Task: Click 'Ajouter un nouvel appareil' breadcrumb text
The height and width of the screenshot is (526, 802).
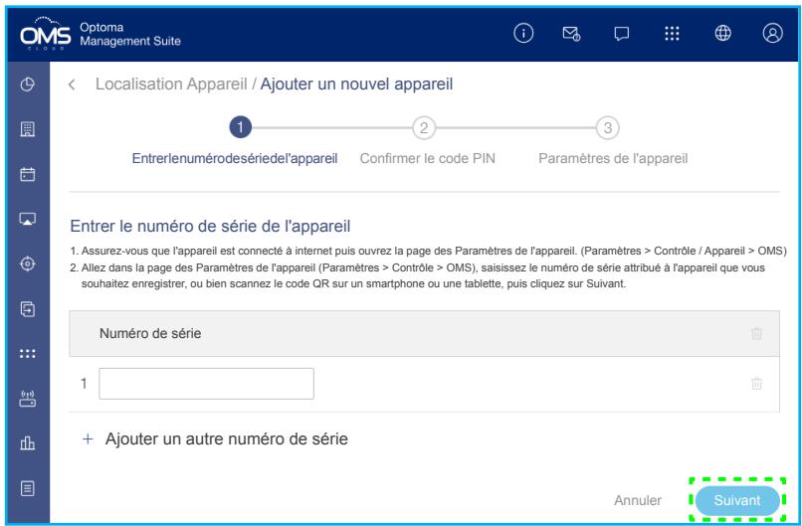Action: pos(356,84)
